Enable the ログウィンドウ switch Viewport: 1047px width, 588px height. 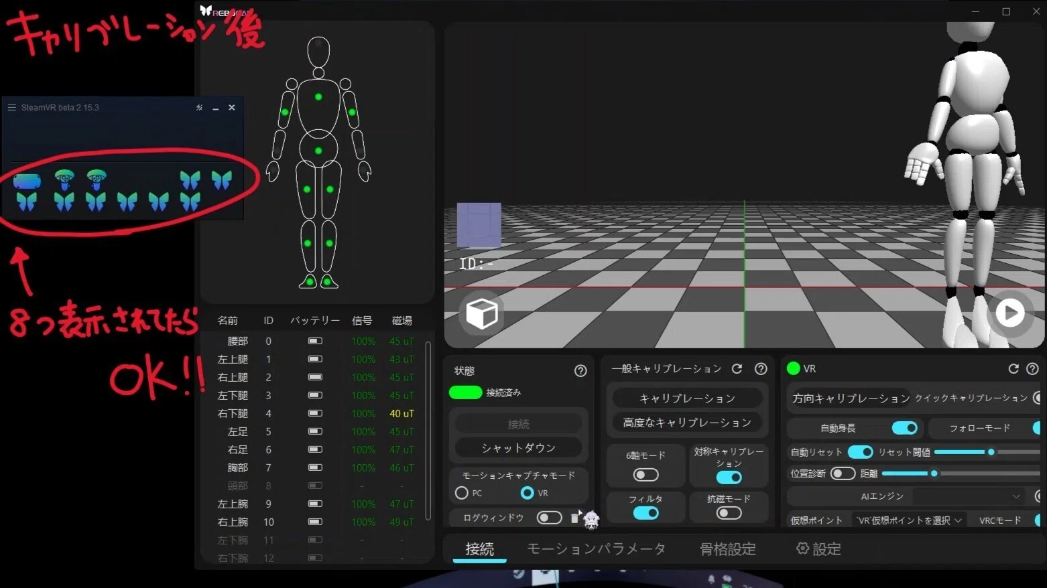click(x=549, y=518)
